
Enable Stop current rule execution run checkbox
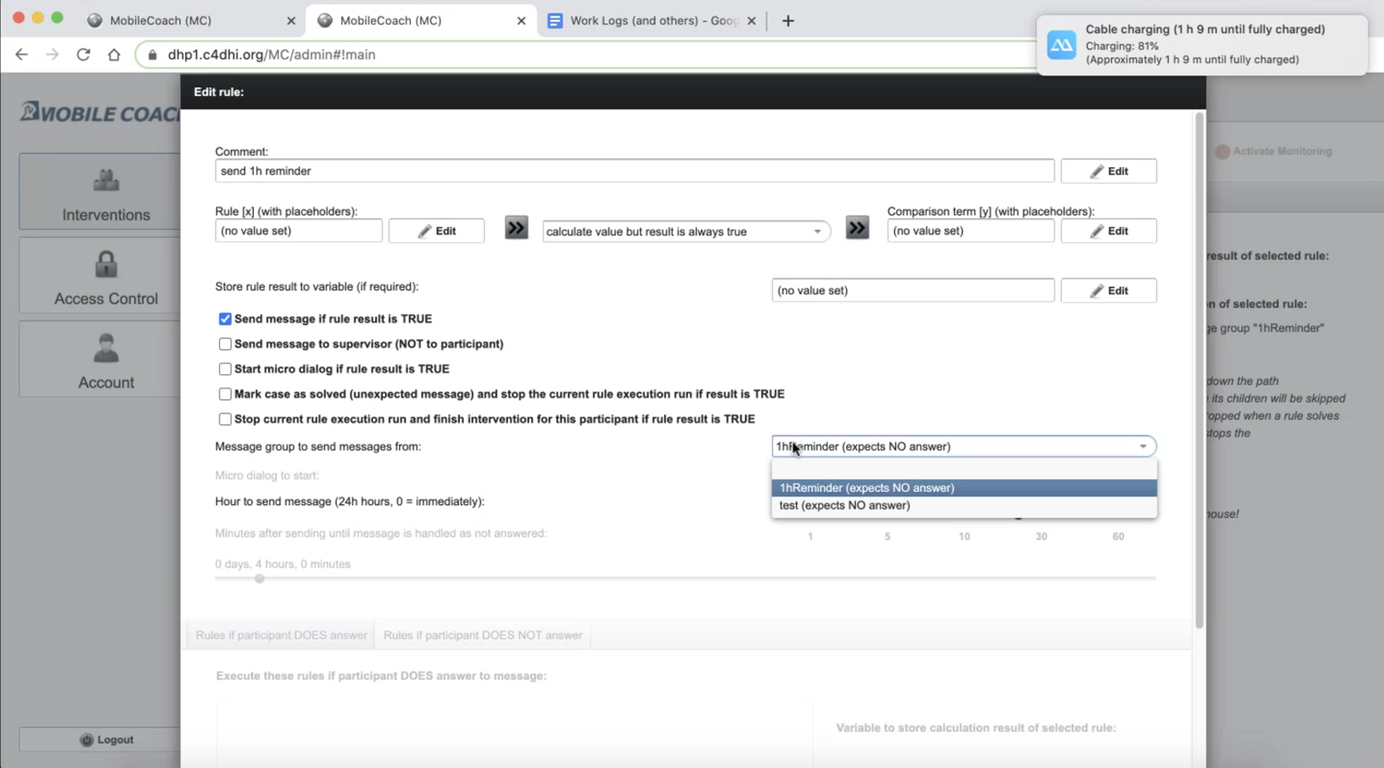tap(225, 419)
